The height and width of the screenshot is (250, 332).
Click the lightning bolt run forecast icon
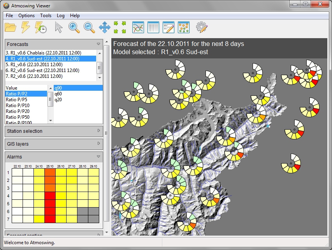click(x=25, y=27)
